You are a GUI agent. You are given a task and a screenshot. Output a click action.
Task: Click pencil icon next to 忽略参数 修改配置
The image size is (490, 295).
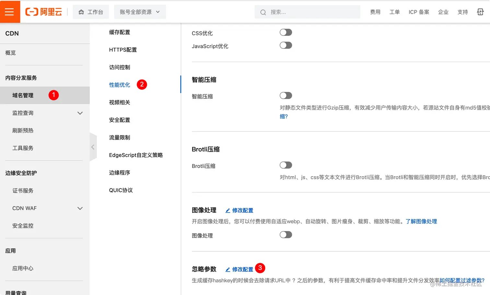(228, 269)
